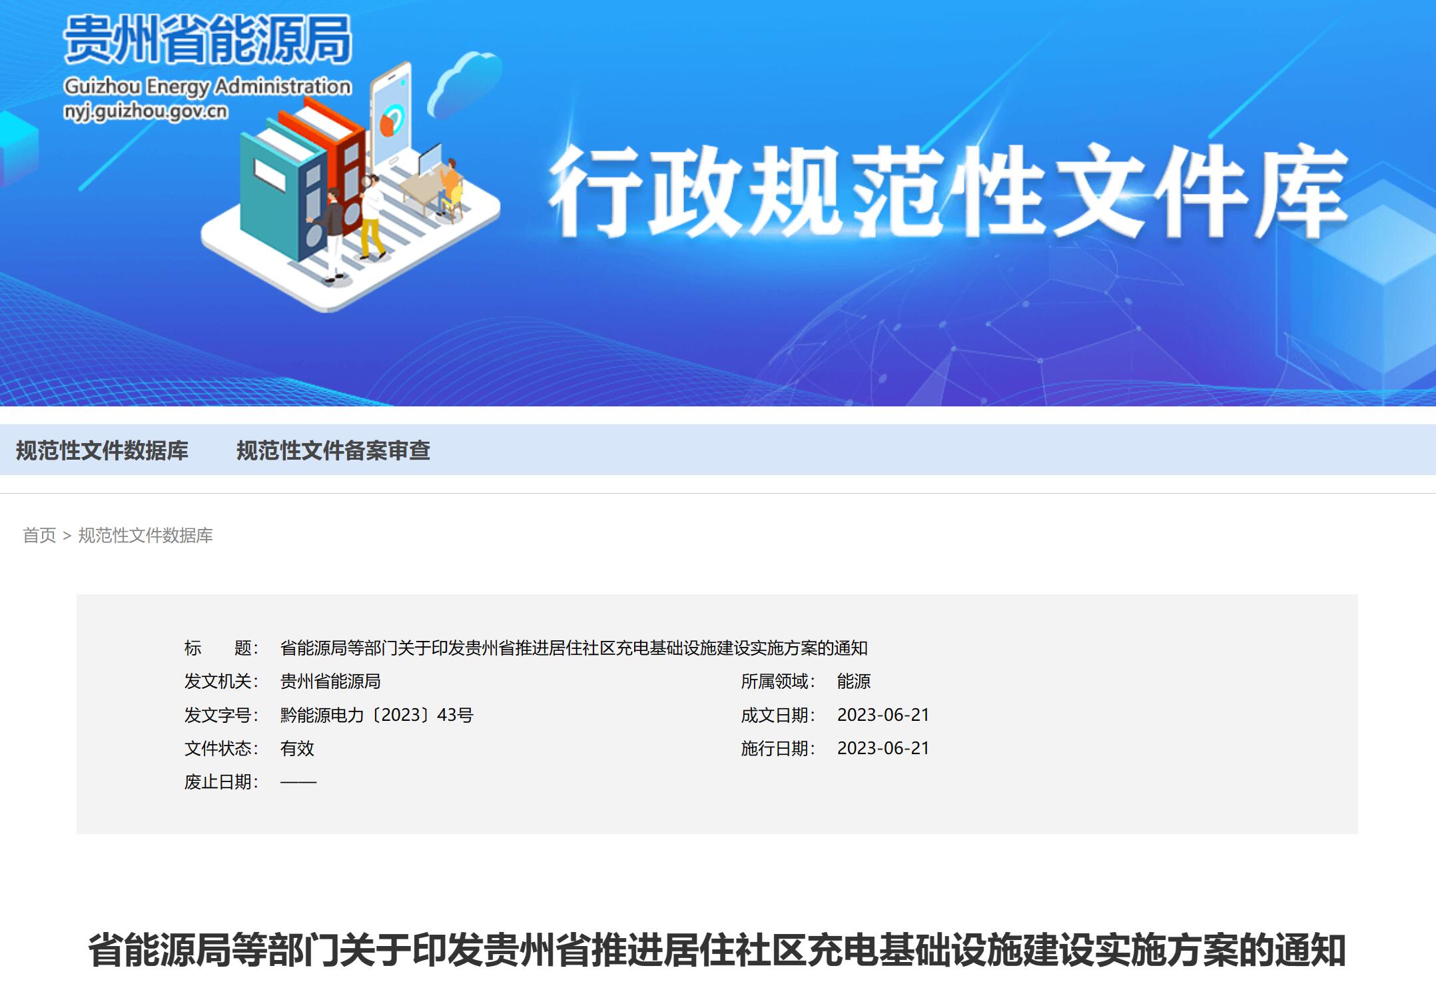Click the 成文日期 label
Viewport: 1436px width, 984px height.
click(778, 716)
